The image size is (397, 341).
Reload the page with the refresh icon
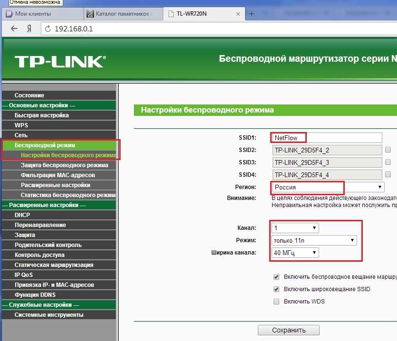(x=47, y=29)
